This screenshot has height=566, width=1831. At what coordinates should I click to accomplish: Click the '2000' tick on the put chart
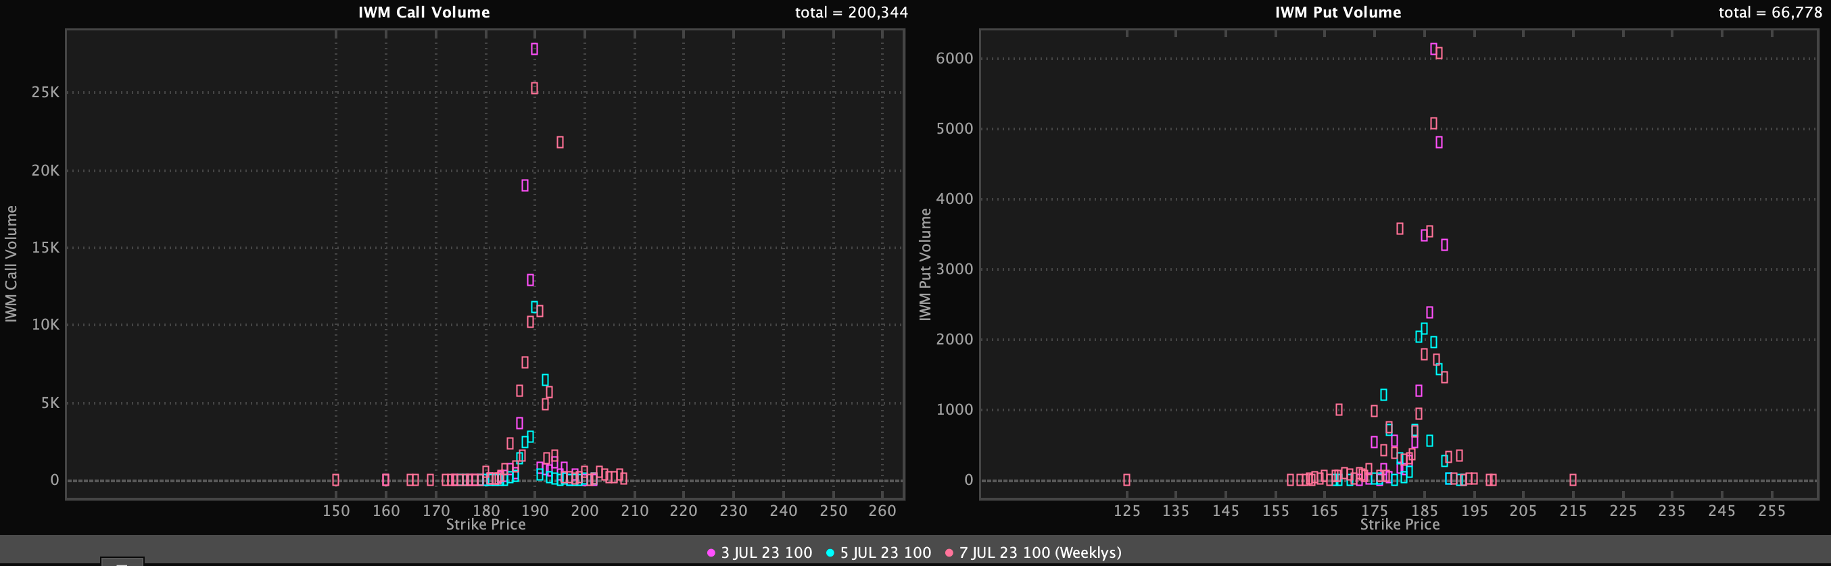click(x=955, y=340)
